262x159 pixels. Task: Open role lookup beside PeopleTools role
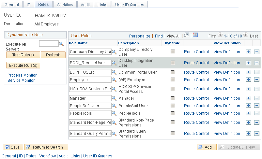(x=114, y=113)
